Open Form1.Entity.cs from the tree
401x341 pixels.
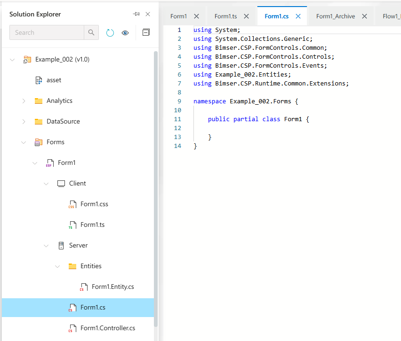pyautogui.click(x=113, y=287)
